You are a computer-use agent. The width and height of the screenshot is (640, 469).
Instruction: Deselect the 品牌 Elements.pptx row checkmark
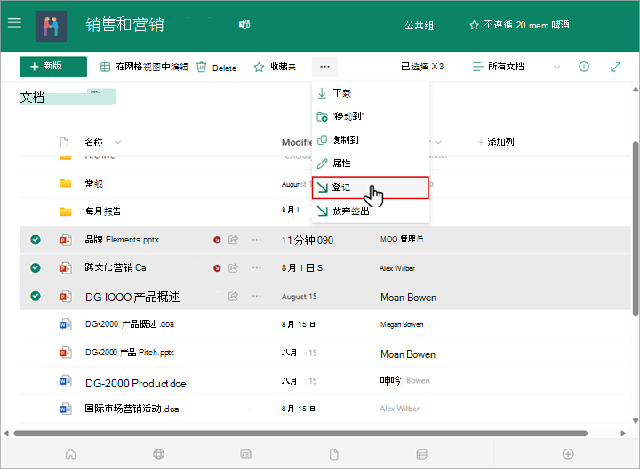tap(36, 240)
